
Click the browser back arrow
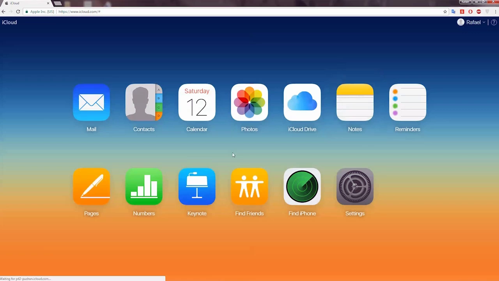coord(4,12)
